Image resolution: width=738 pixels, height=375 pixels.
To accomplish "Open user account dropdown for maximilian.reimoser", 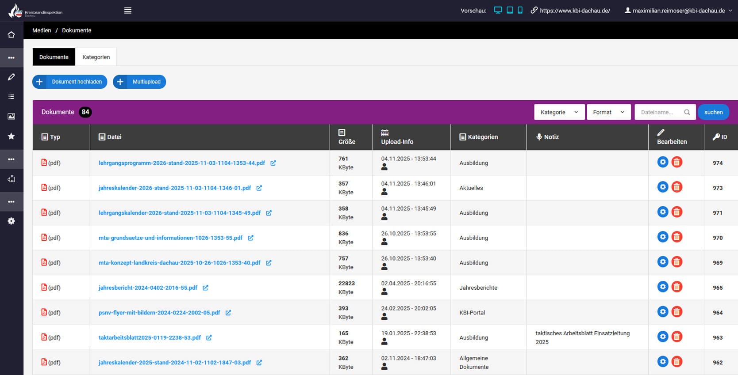I will pyautogui.click(x=678, y=11).
